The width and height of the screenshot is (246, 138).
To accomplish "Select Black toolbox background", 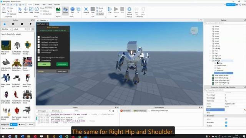I will tap(22, 125).
